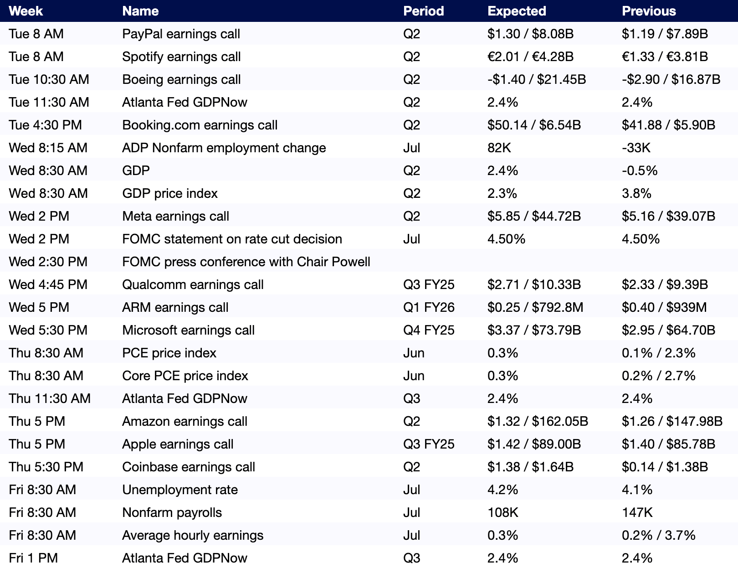Click GDP price index previous 3.8%
Image resolution: width=738 pixels, height=568 pixels.
(x=636, y=193)
